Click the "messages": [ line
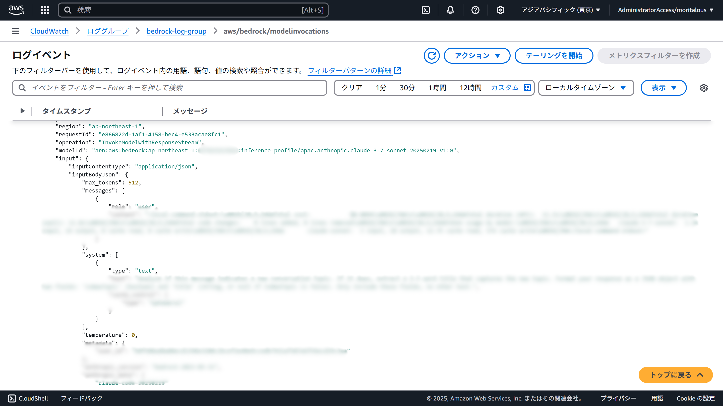 [103, 191]
